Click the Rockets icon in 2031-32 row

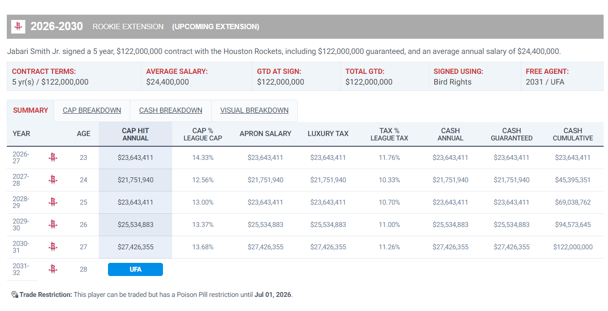click(x=53, y=269)
